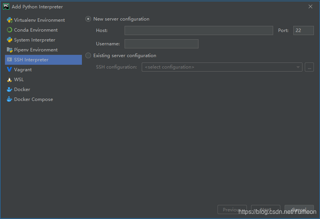Select the Docker Compose interpreter type
The image size is (320, 219).
[x=43, y=99]
